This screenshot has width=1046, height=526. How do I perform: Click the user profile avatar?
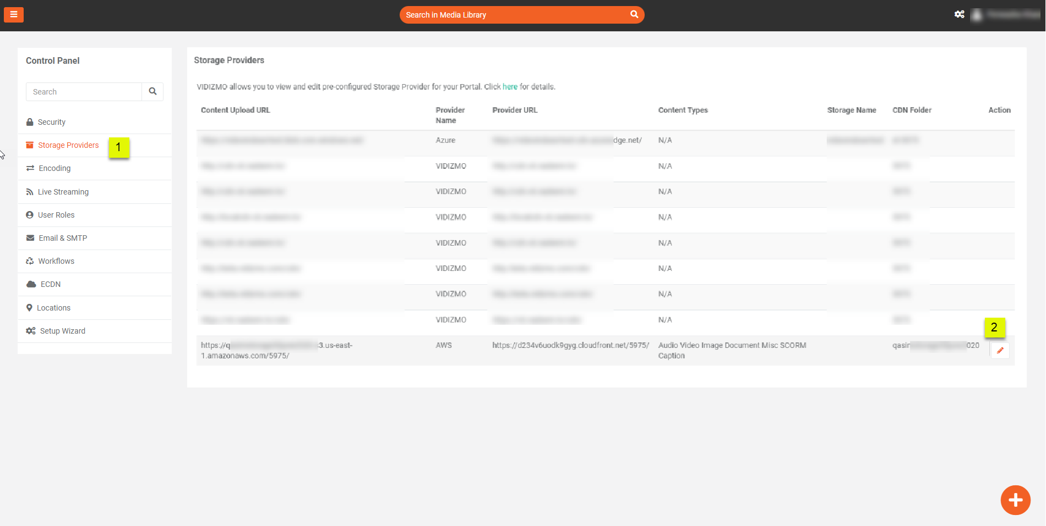pos(977,15)
